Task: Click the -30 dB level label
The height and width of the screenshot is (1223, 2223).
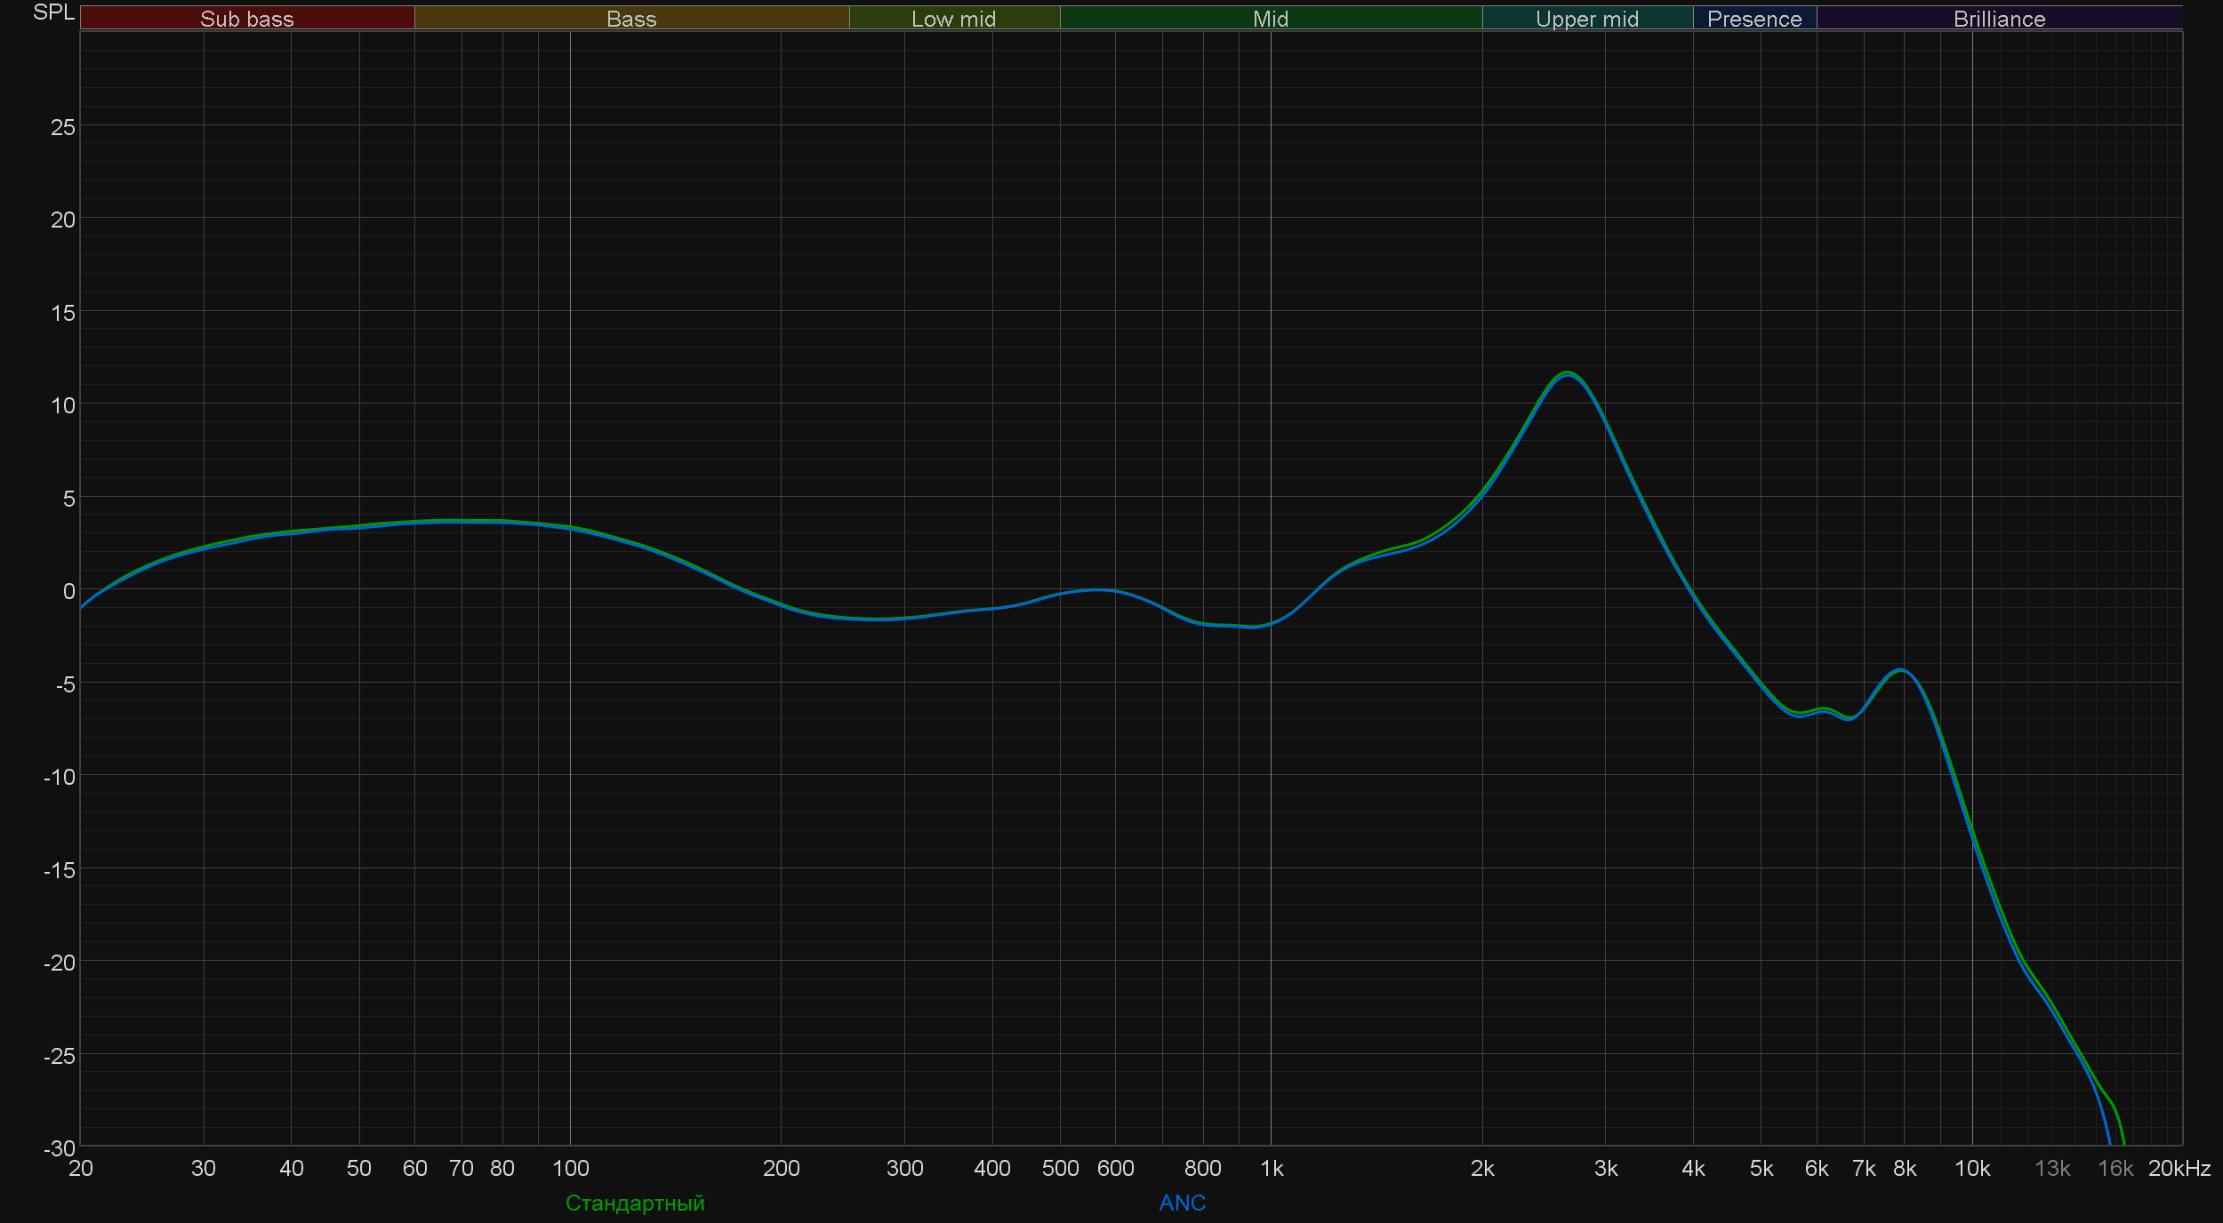Action: [59, 1147]
